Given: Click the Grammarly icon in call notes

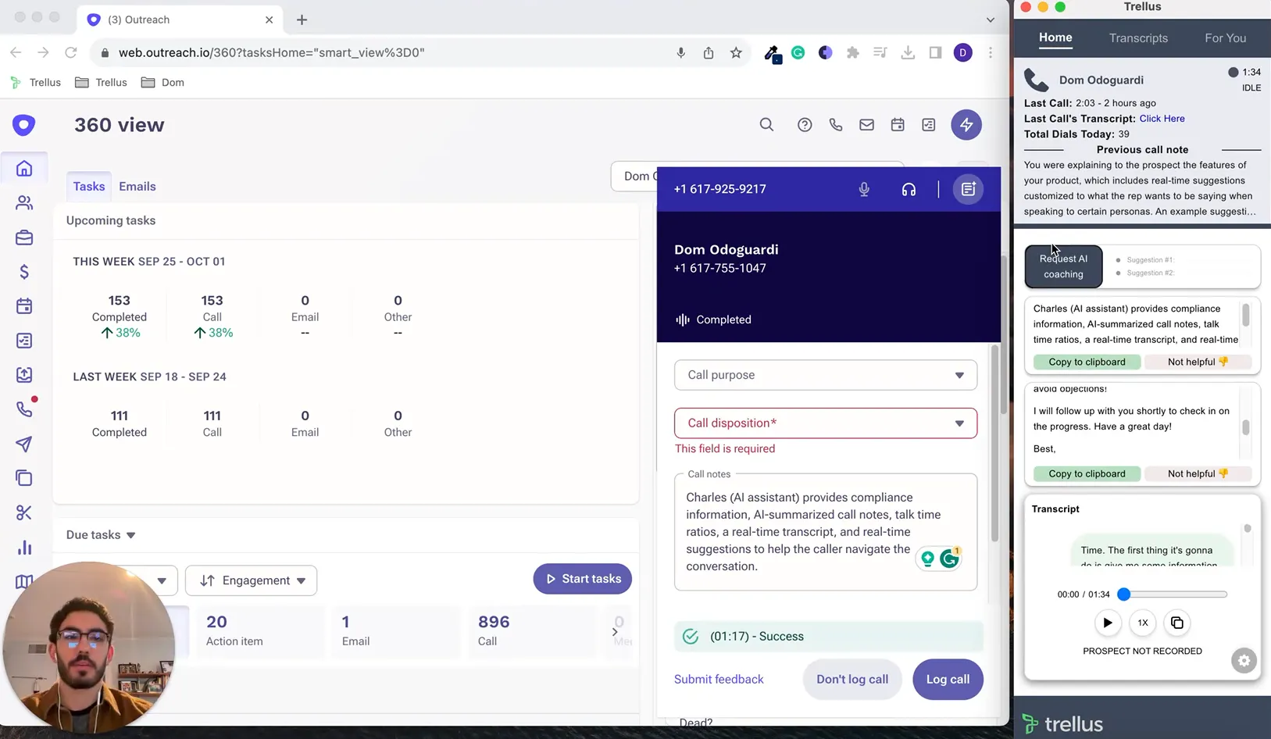Looking at the screenshot, I should pos(949,558).
